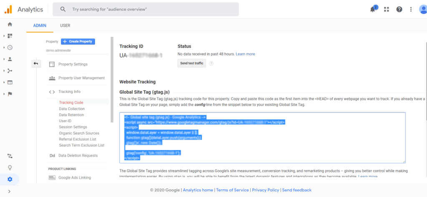Select Organic Search Sources item
Screen dimensions: 427x197
(79, 133)
